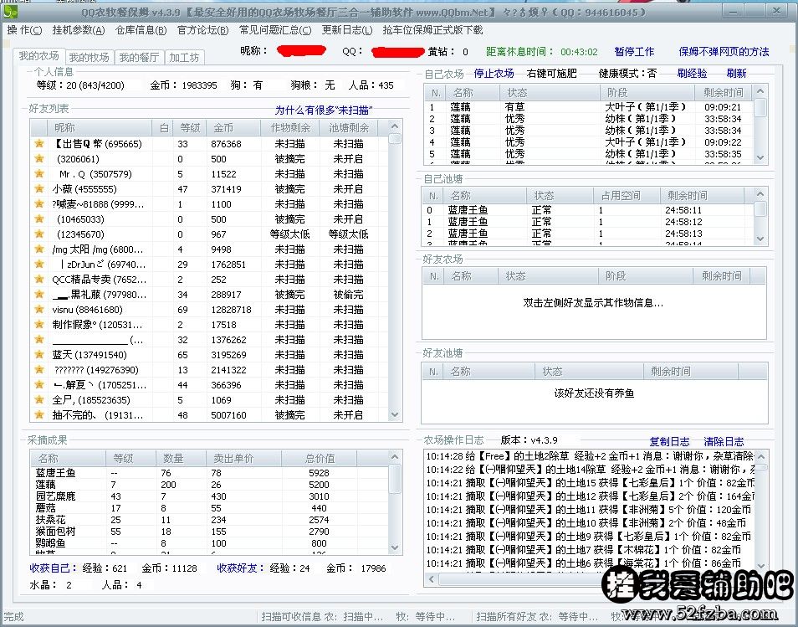The image size is (798, 627).
Task: Click the star icon for visnu (88461680)
Action: [x=39, y=309]
